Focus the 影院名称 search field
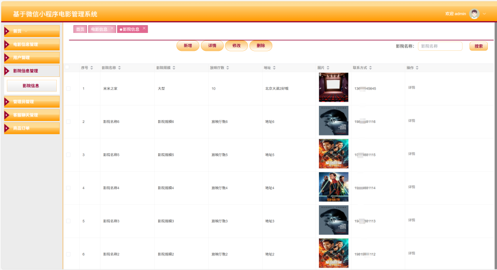 pyautogui.click(x=440, y=46)
